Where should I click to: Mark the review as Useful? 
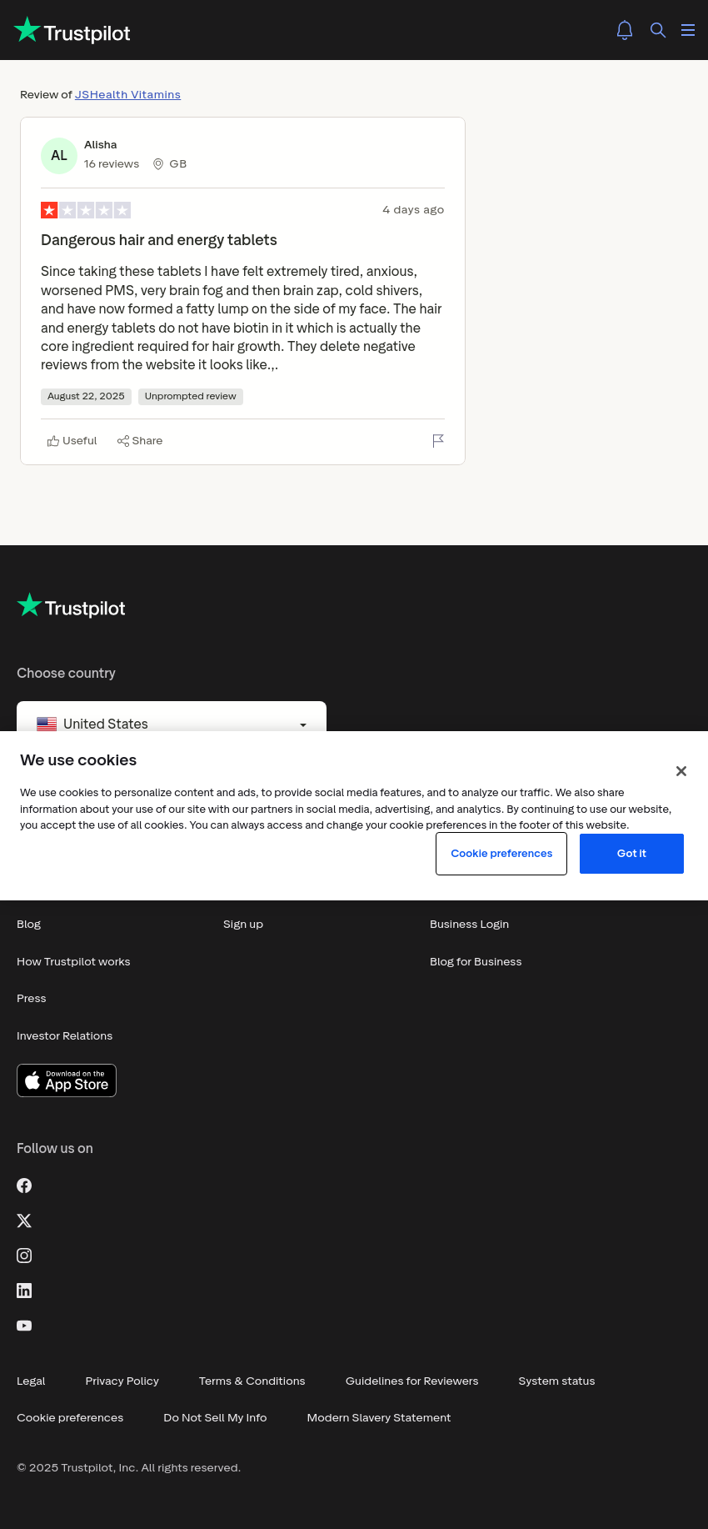tap(72, 441)
